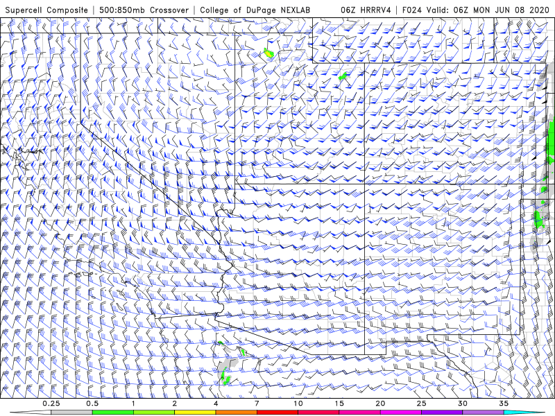555x416 pixels.
Task: Click the violet 25–30 colorbar segment
Action: (442, 413)
